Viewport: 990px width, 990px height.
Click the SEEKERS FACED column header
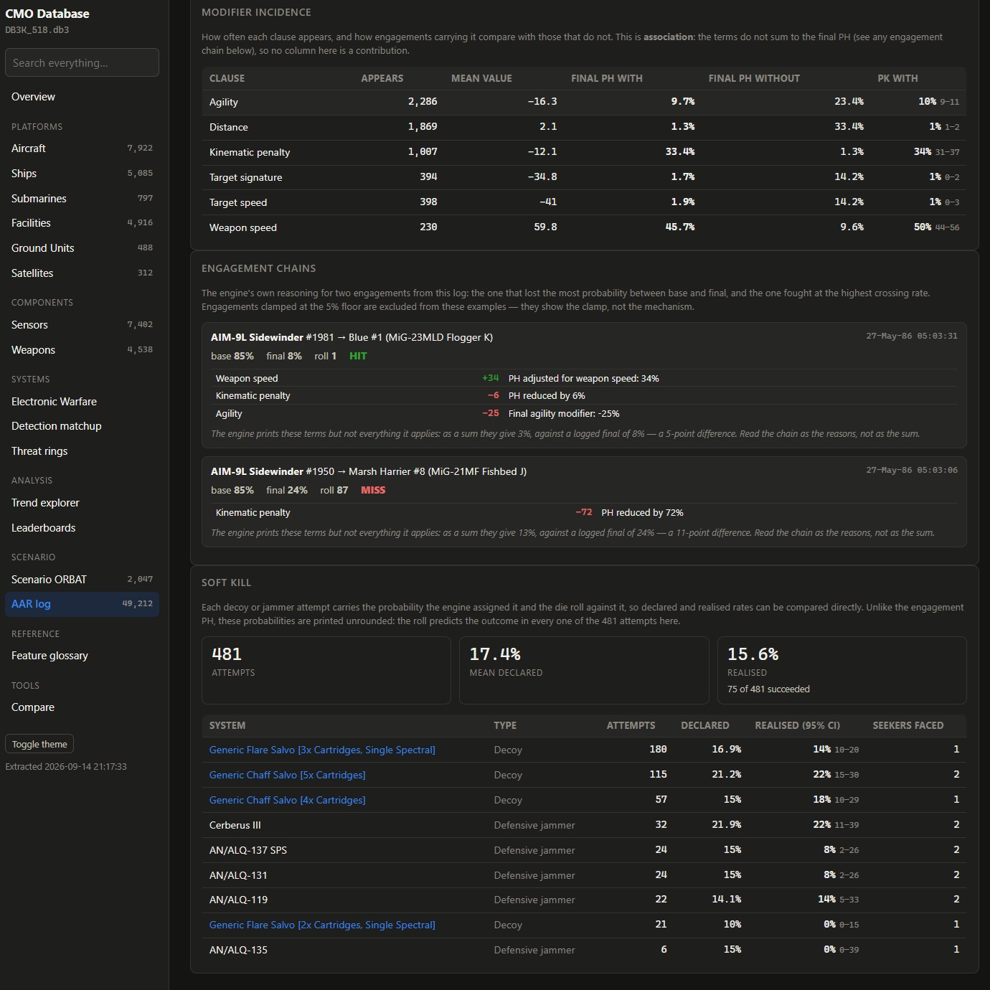(907, 725)
